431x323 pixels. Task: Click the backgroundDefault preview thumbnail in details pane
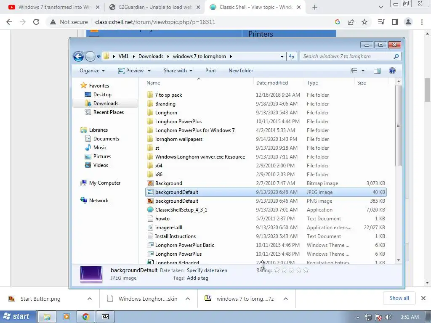click(91, 274)
